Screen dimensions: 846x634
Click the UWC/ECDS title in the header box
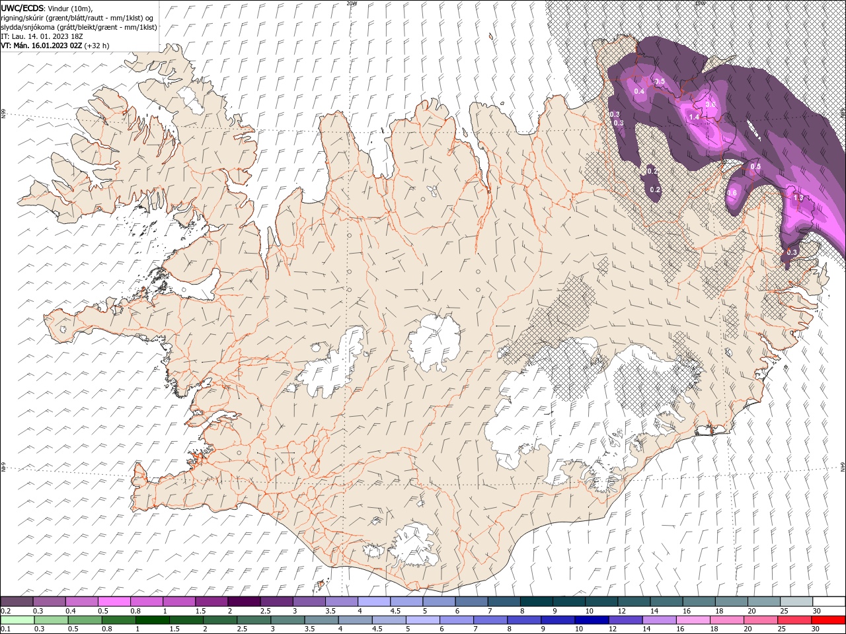click(x=22, y=8)
